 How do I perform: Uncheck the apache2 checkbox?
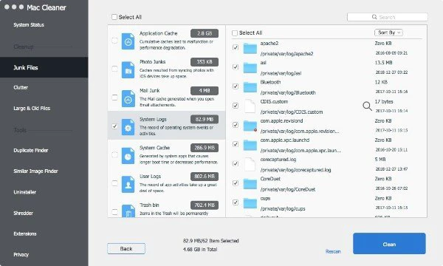tap(236, 47)
